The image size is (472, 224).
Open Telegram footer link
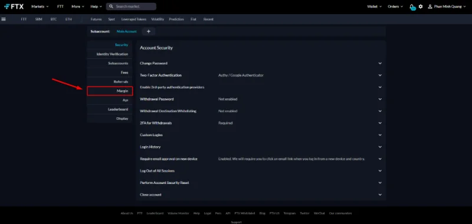(x=290, y=213)
